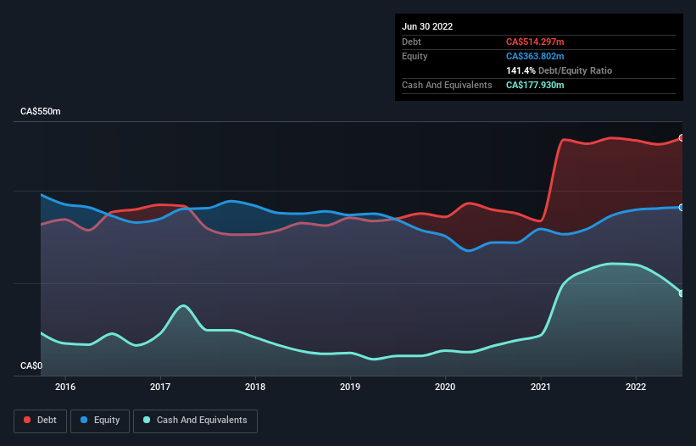Viewport: 696px width, 446px height.
Task: Click the CA$550m y-axis label
Action: (x=41, y=112)
